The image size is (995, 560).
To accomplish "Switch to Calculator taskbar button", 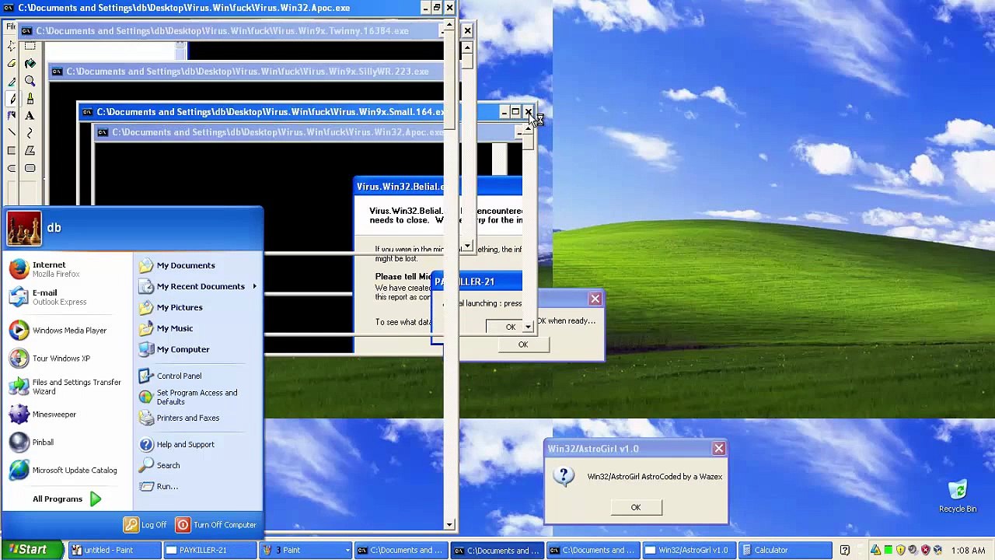I will (784, 551).
